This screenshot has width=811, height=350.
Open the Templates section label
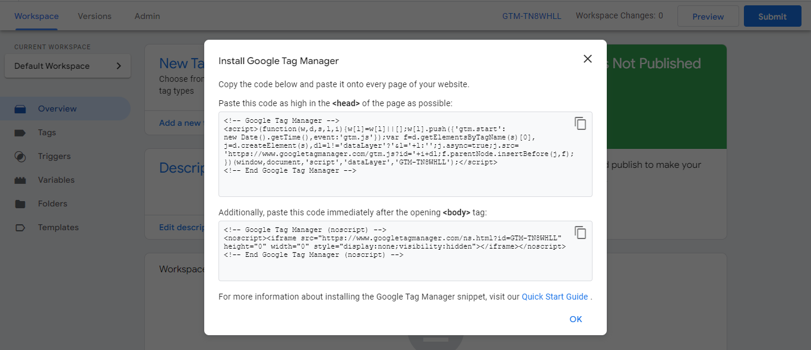58,227
